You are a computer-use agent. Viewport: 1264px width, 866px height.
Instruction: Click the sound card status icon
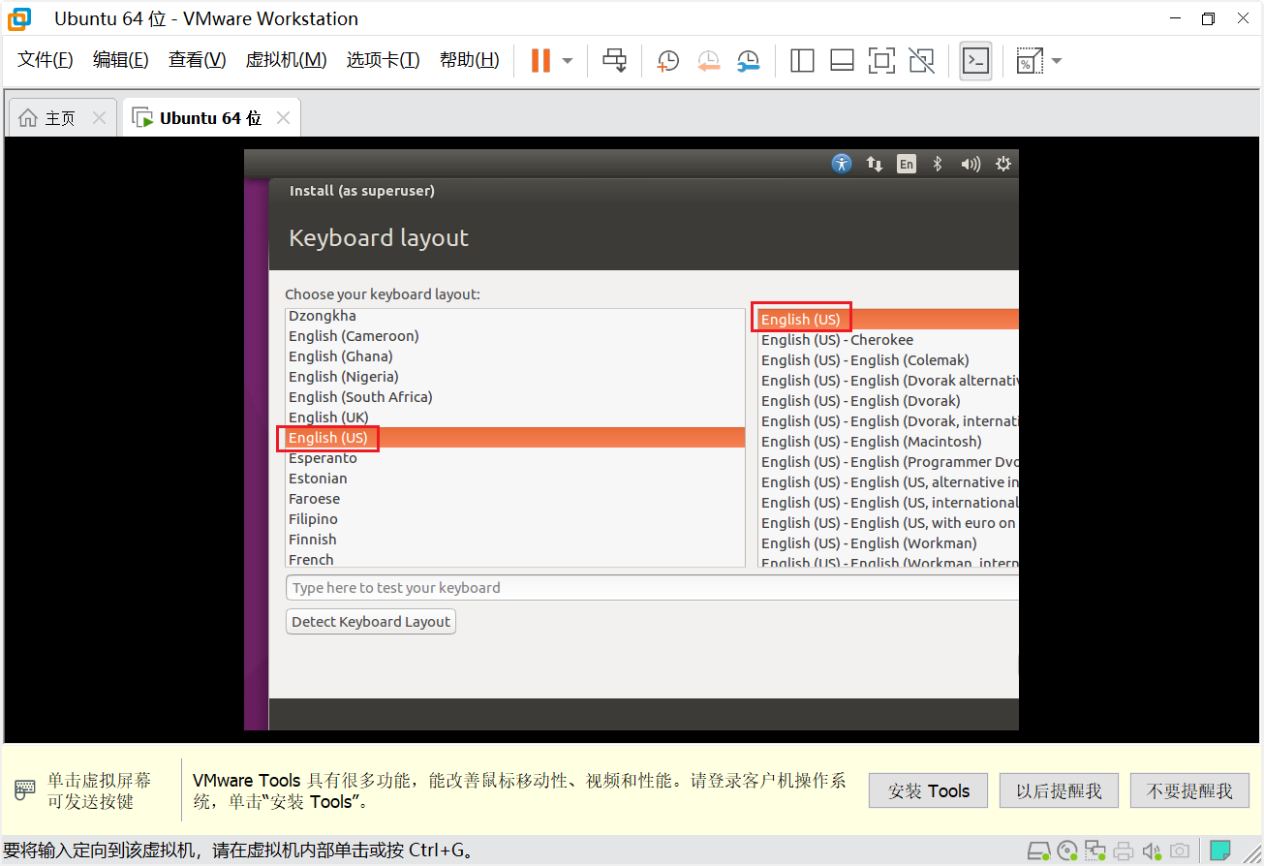1152,851
